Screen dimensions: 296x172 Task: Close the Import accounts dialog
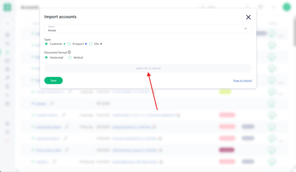(x=248, y=17)
